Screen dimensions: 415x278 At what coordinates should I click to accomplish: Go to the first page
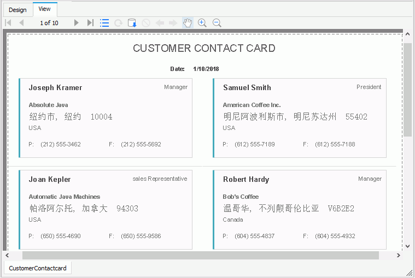pos(8,23)
